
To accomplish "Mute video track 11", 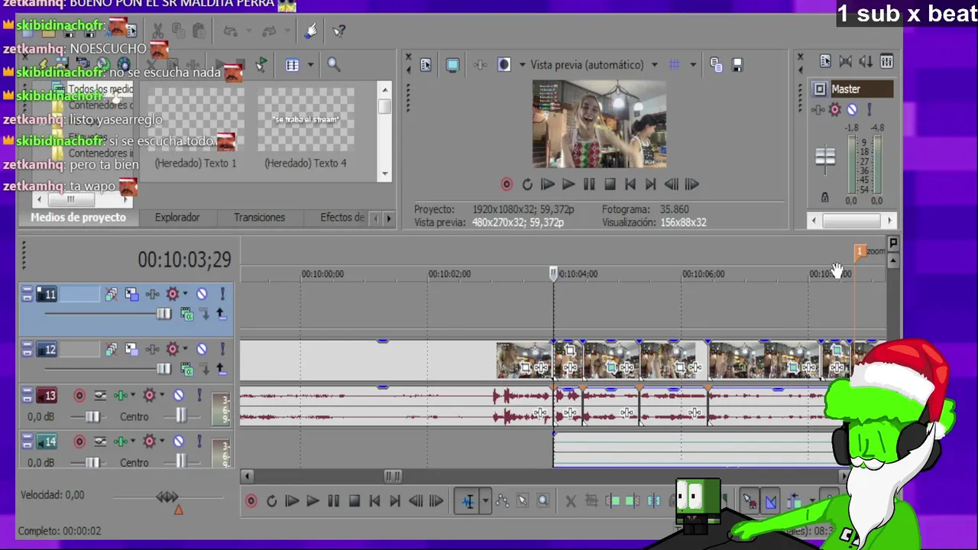I will tap(202, 294).
